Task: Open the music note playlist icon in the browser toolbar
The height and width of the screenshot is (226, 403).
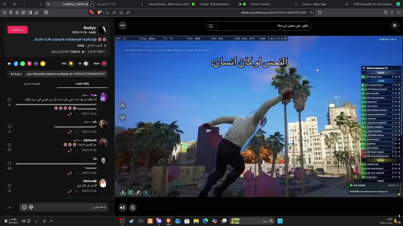Action: (x=36, y=13)
